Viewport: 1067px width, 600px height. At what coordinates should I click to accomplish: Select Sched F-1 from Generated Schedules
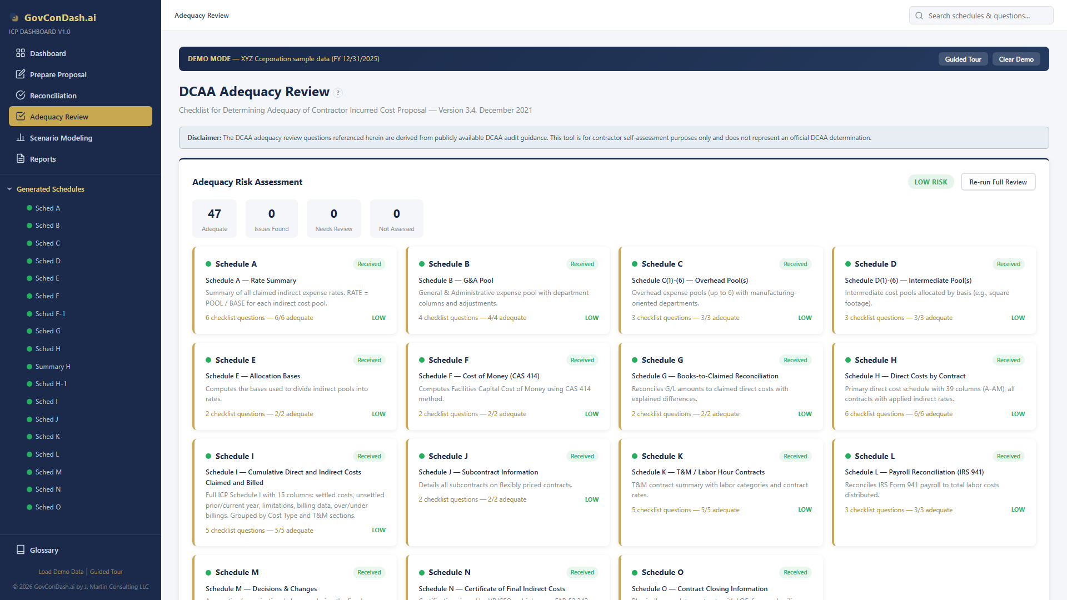(x=50, y=313)
